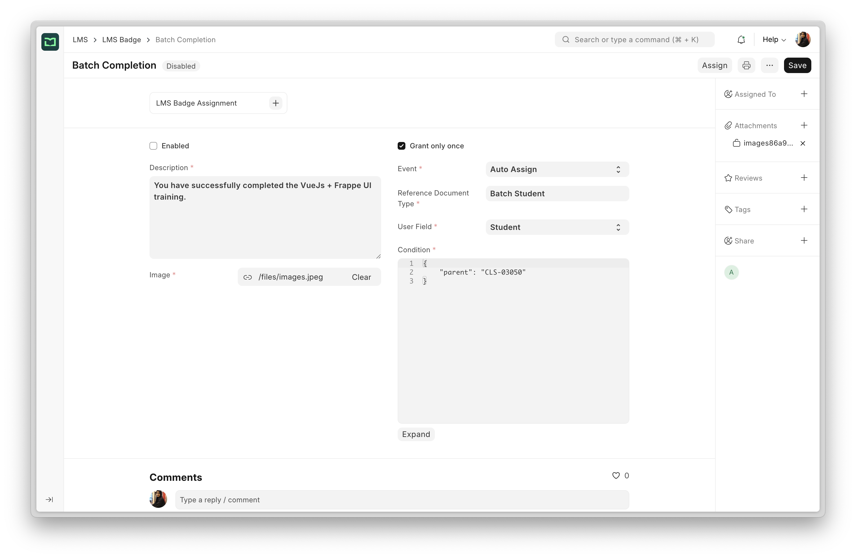Add attachment using the plus icon
This screenshot has height=558, width=856.
click(x=804, y=125)
